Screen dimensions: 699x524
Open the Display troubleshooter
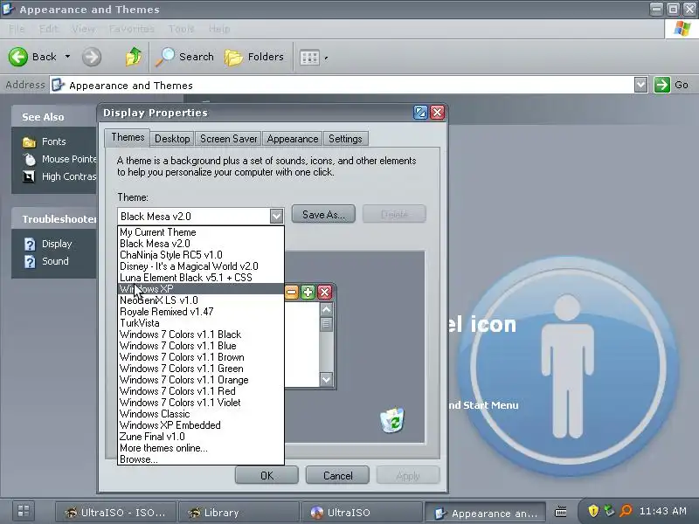[57, 244]
